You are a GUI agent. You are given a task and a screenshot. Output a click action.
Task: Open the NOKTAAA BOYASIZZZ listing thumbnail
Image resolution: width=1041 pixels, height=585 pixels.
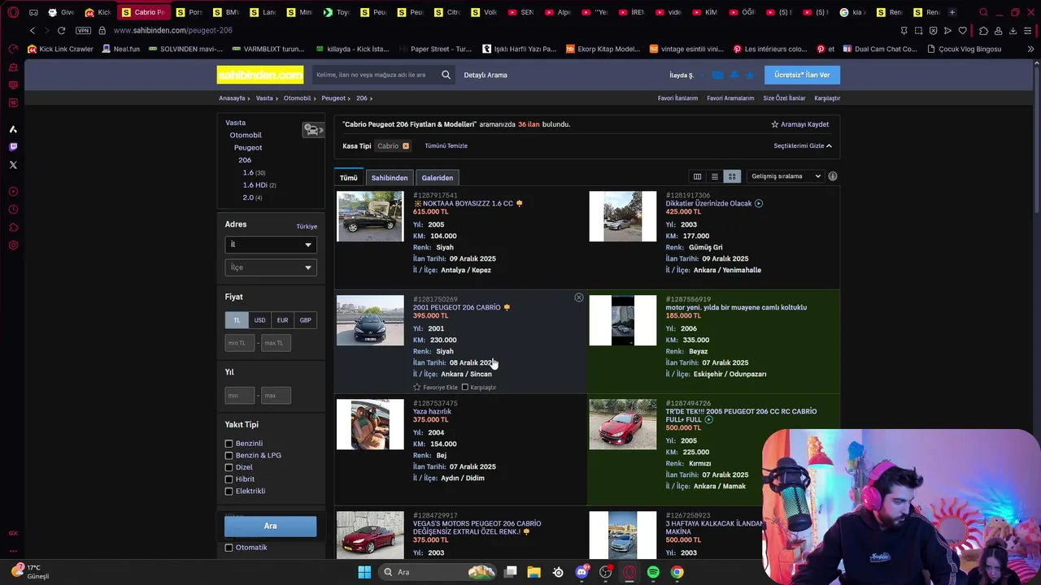tap(370, 216)
